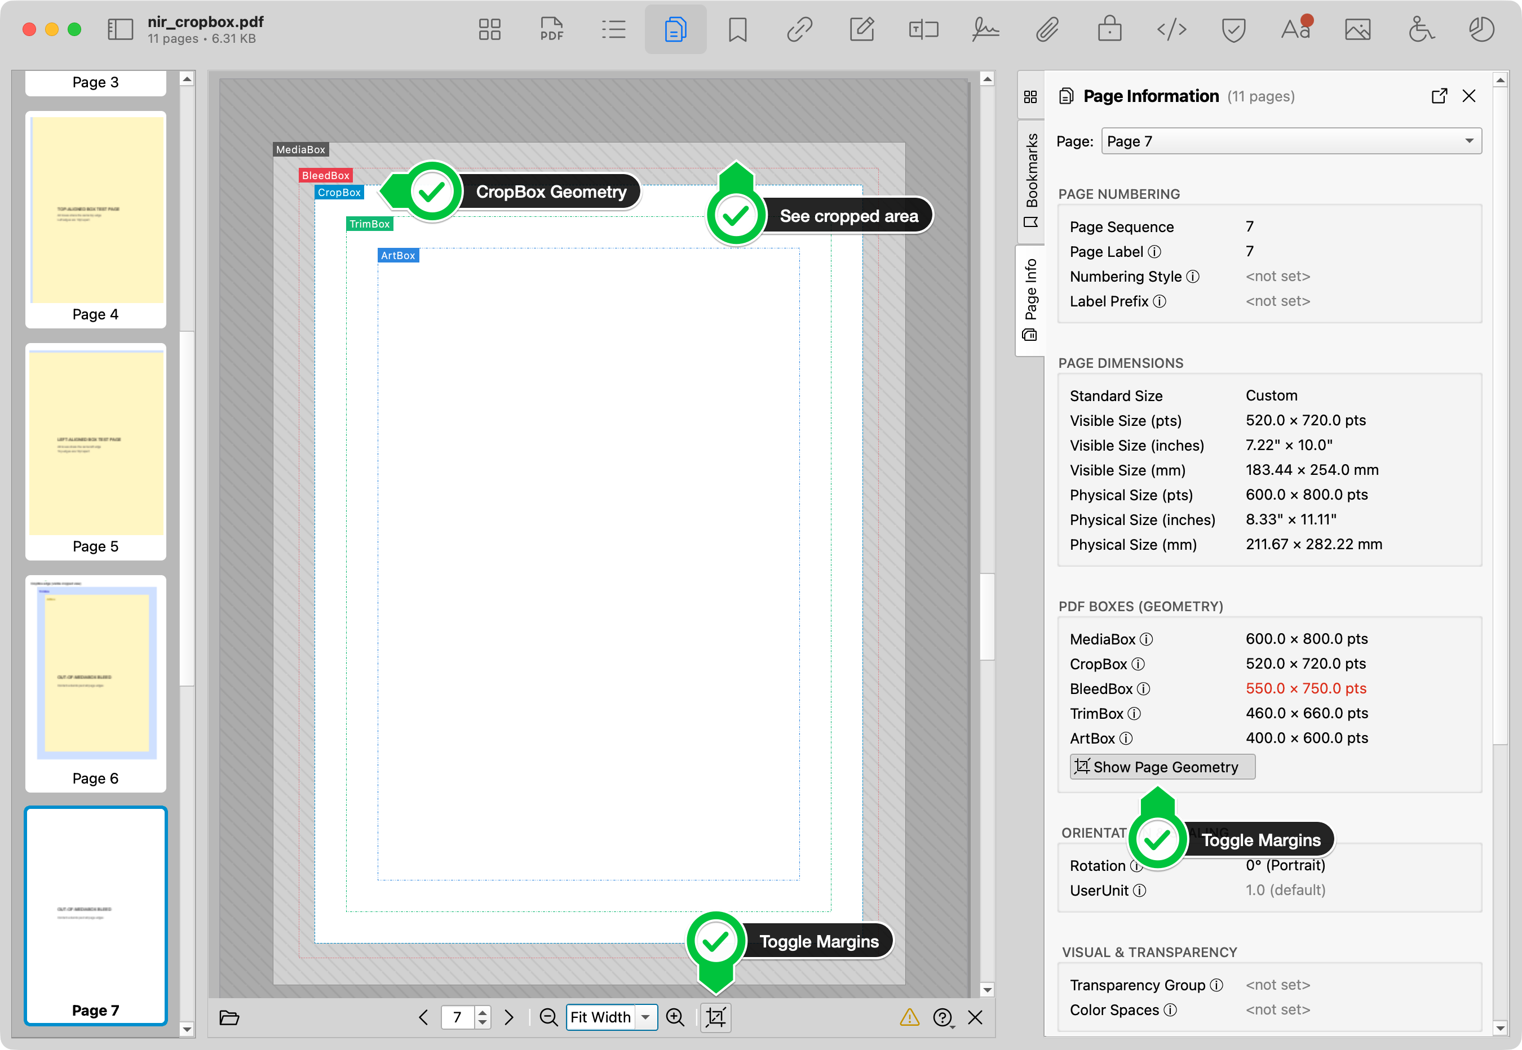Image resolution: width=1522 pixels, height=1050 pixels.
Task: Open the annotations edit tool
Action: [x=861, y=30]
